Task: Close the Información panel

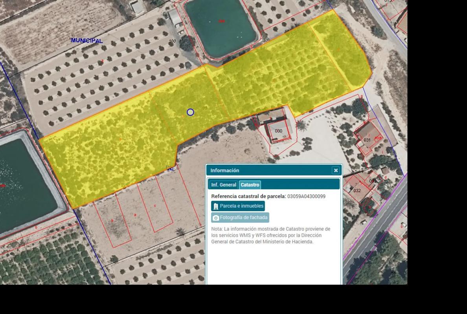Action: click(335, 170)
